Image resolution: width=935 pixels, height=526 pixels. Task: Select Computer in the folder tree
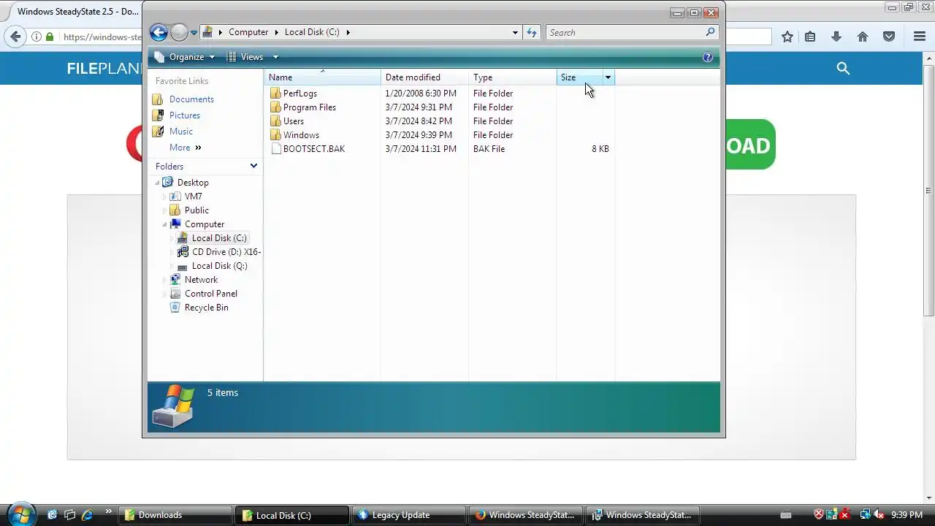click(x=205, y=224)
